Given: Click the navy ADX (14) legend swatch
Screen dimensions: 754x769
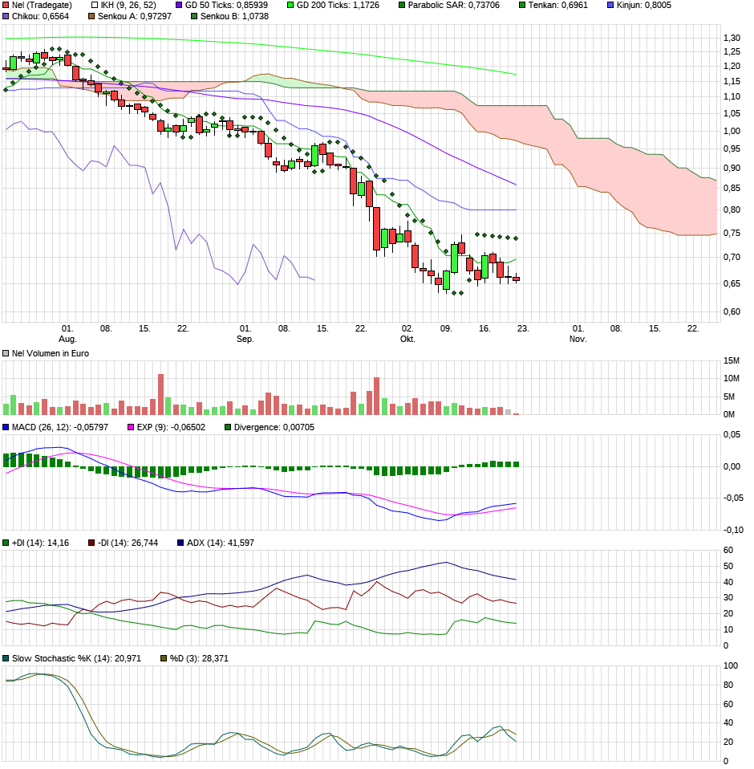Looking at the screenshot, I should 180,543.
